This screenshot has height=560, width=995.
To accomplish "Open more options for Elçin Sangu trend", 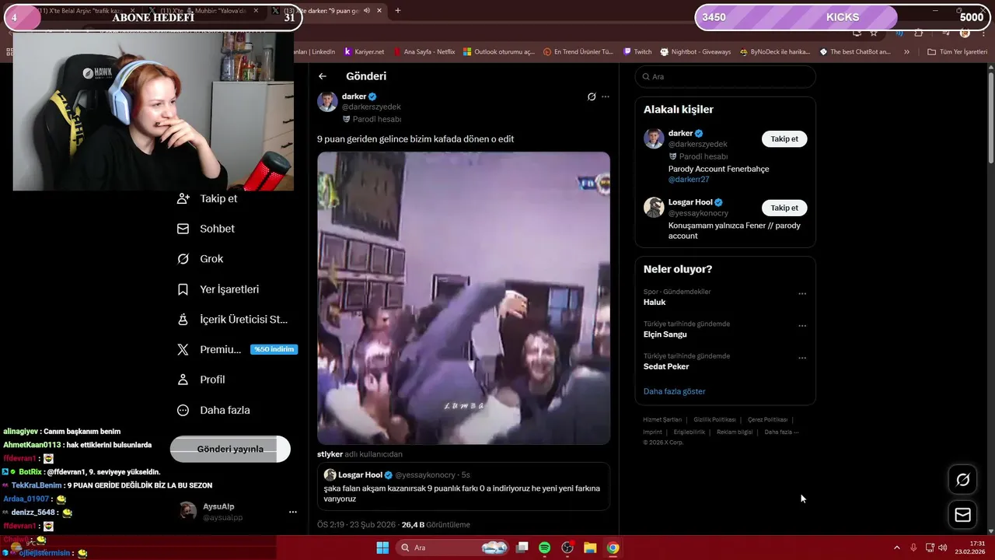I will pos(802,326).
